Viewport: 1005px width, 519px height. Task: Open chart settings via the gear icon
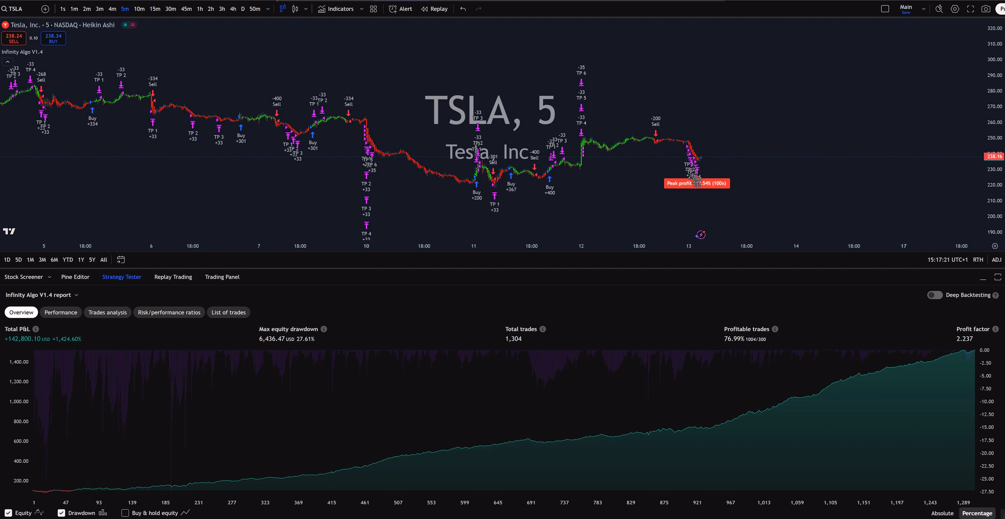click(x=954, y=8)
